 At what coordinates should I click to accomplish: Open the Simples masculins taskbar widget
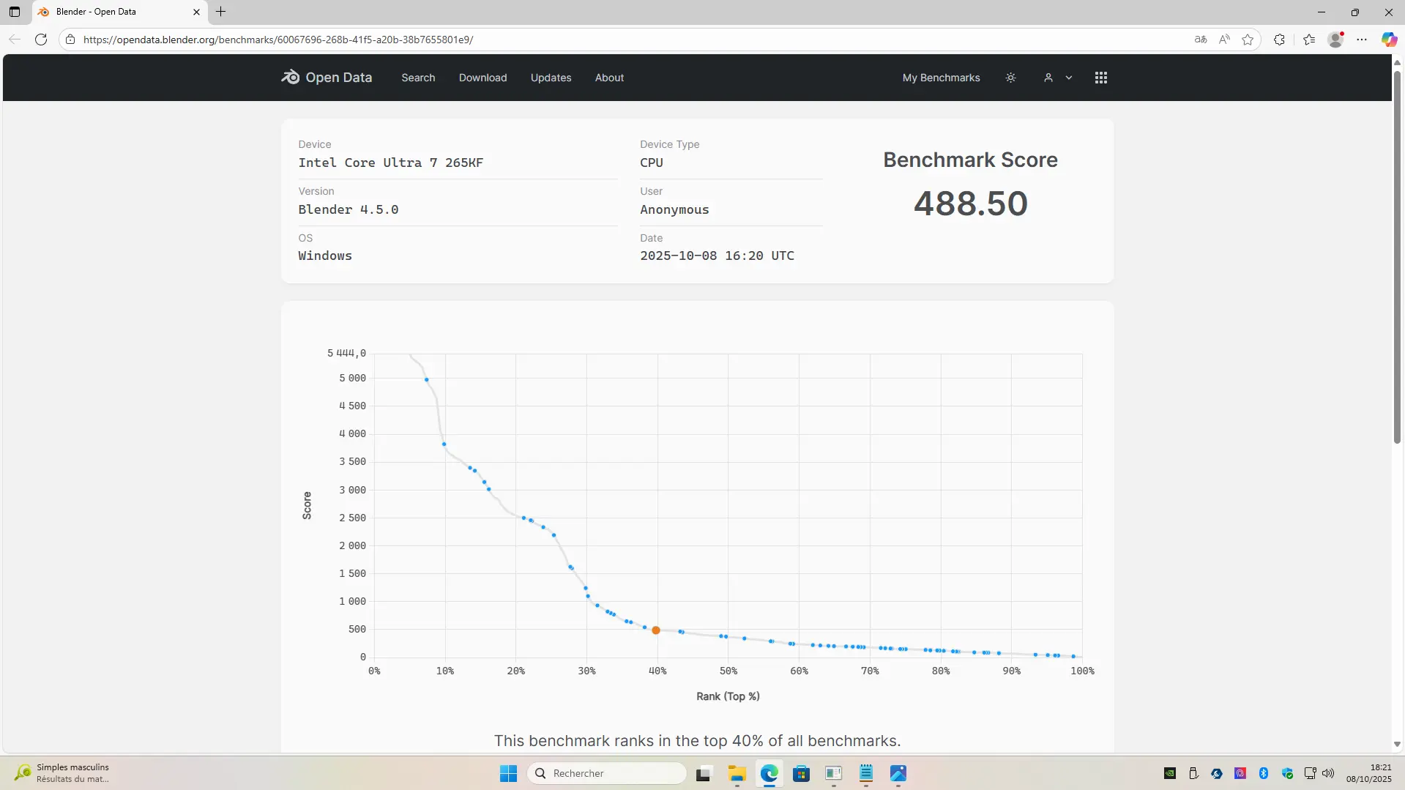pos(63,773)
